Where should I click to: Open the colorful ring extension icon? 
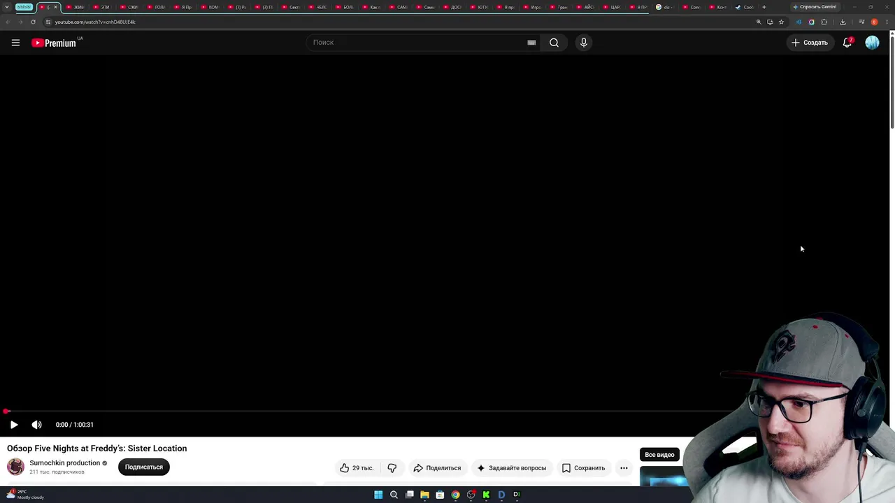pyautogui.click(x=811, y=22)
